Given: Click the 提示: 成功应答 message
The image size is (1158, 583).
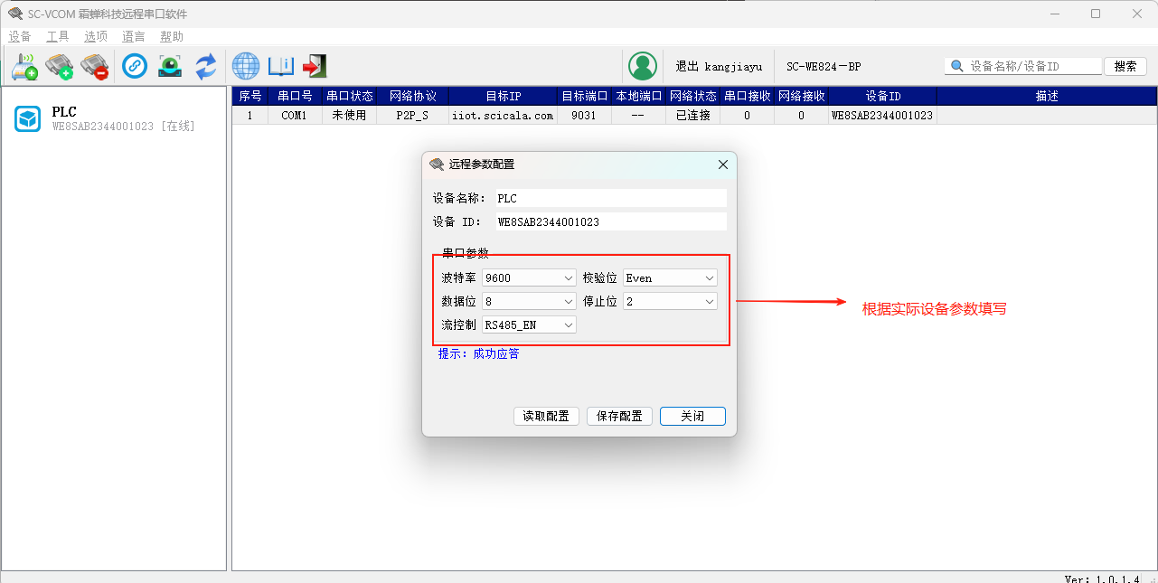Looking at the screenshot, I should (479, 354).
